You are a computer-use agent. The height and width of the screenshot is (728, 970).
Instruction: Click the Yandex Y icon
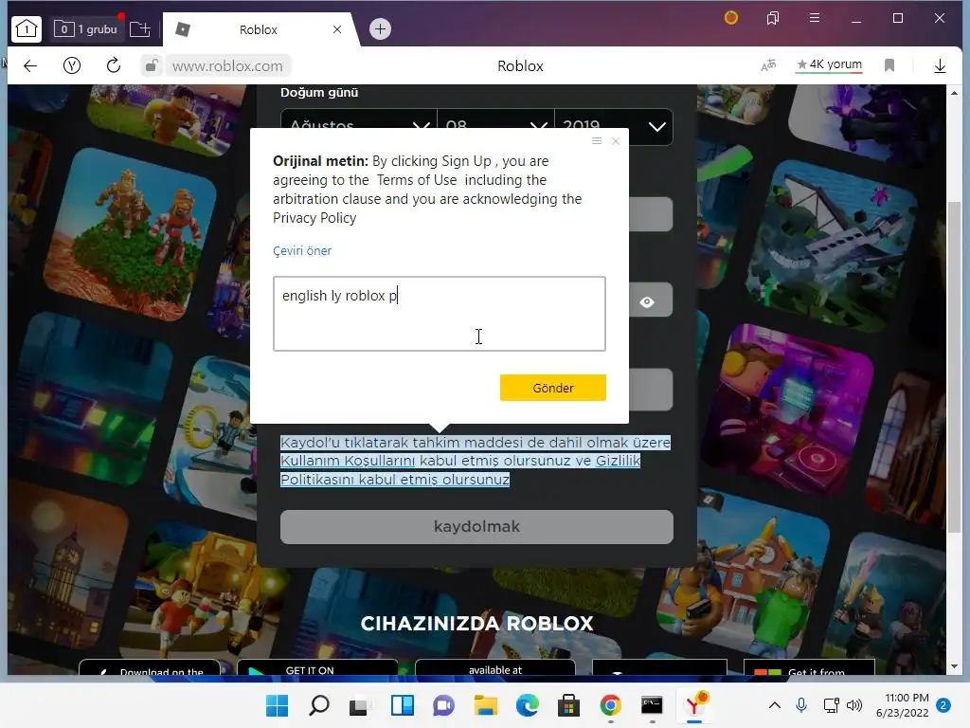[72, 65]
